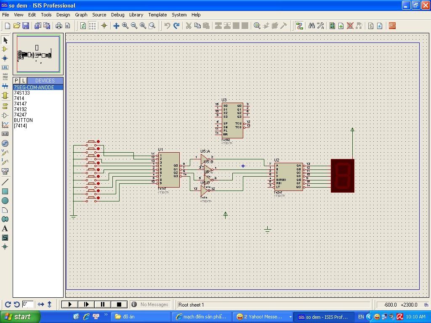Pause the simulation

coord(103,304)
